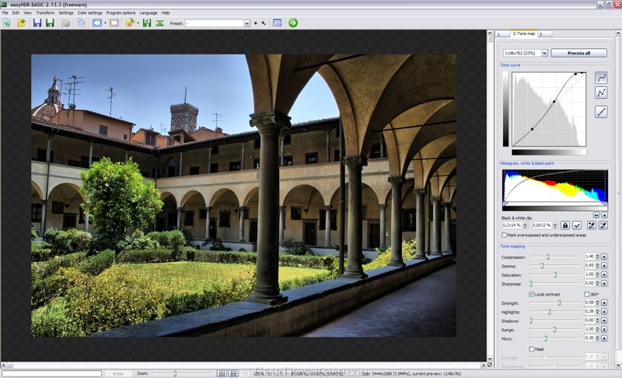Click the Gamma value input field

[589, 265]
